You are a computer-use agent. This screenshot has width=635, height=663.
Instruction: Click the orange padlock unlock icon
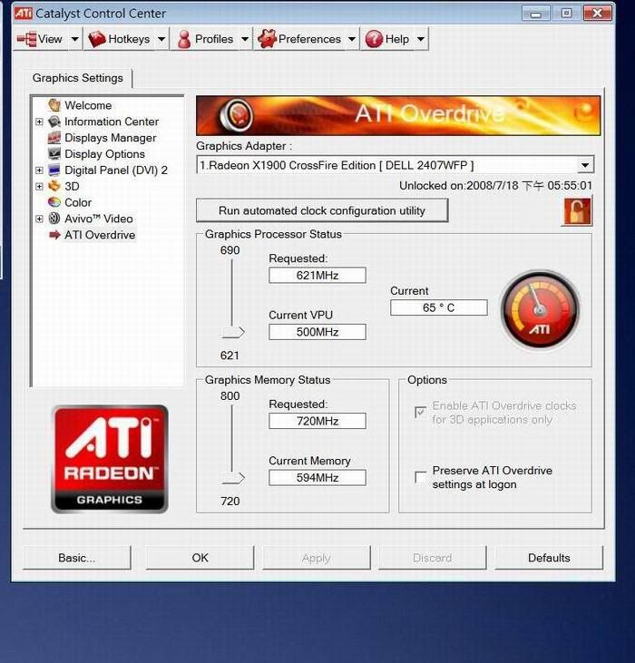point(576,211)
